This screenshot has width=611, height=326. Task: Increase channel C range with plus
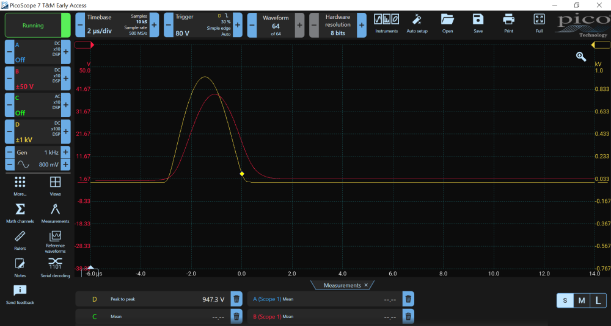click(66, 105)
